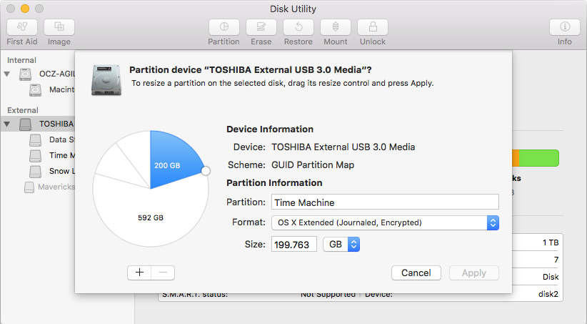Click the green disk usage bar segment
Image resolution: width=587 pixels, height=324 pixels.
(x=539, y=158)
